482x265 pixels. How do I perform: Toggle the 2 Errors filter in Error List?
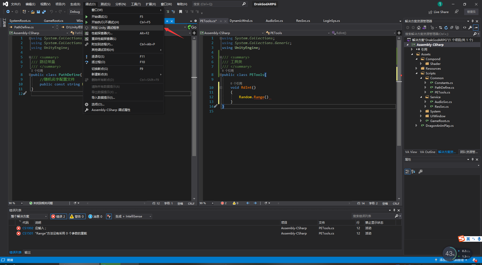point(59,216)
